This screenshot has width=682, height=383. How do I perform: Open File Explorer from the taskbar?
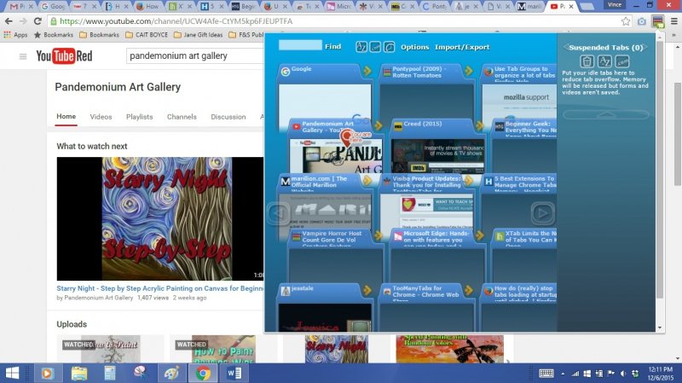(79, 373)
